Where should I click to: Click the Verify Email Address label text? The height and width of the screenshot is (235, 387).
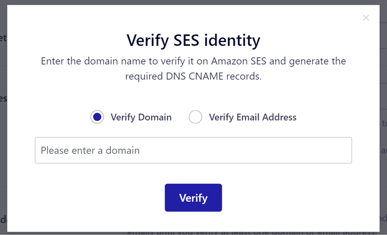[x=252, y=117]
